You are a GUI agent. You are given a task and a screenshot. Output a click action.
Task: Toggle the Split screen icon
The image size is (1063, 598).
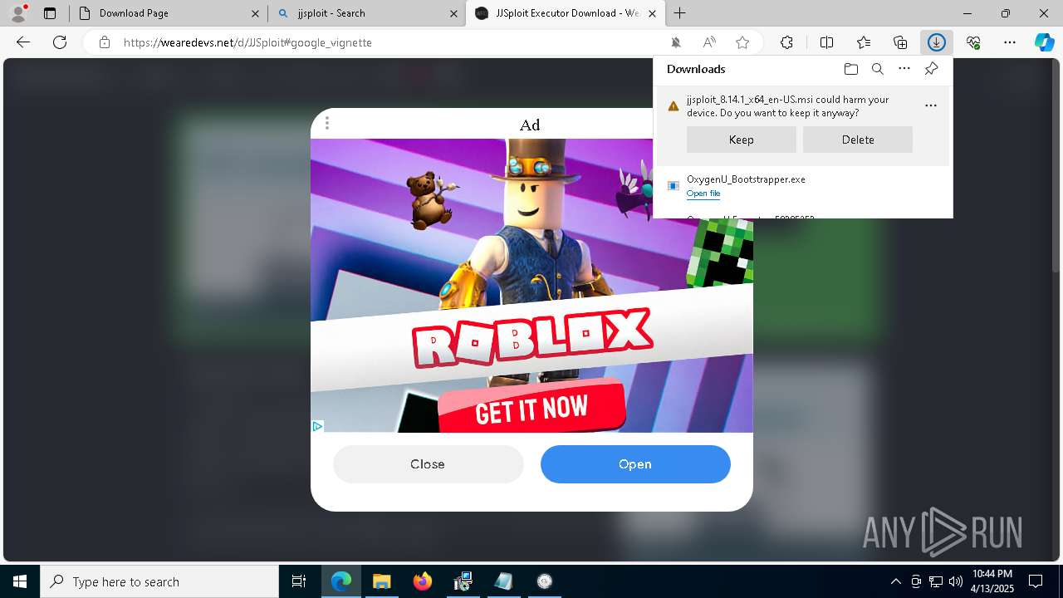click(x=826, y=42)
